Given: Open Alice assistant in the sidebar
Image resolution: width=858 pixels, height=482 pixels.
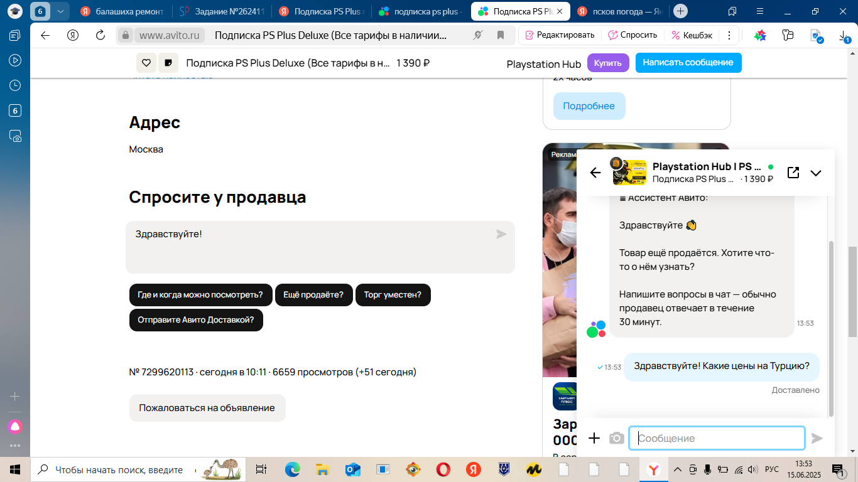Looking at the screenshot, I should [x=15, y=427].
